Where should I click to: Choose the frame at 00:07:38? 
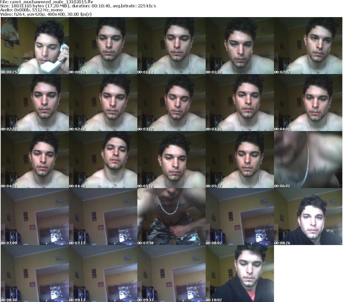(x=171, y=217)
